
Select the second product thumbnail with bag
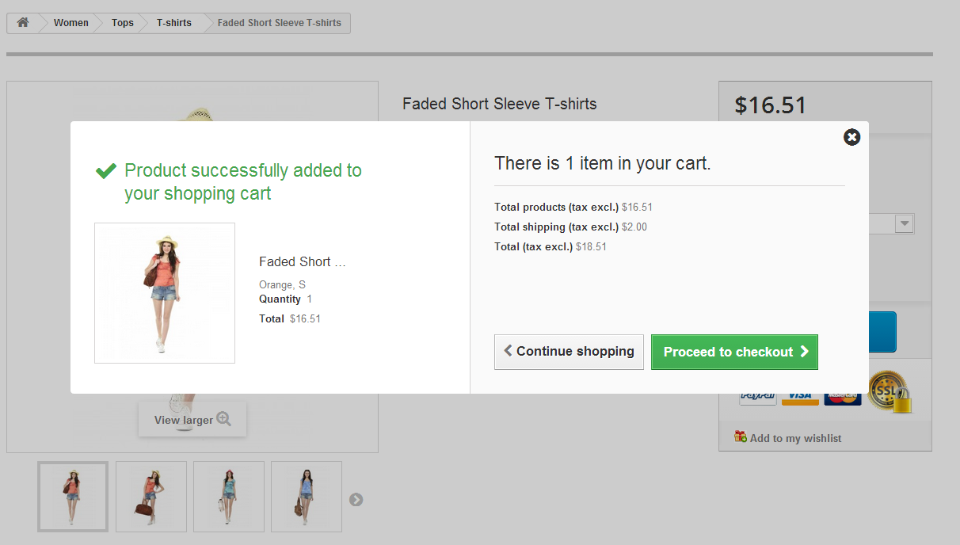coord(151,497)
